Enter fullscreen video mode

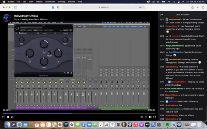click(x=155, y=117)
